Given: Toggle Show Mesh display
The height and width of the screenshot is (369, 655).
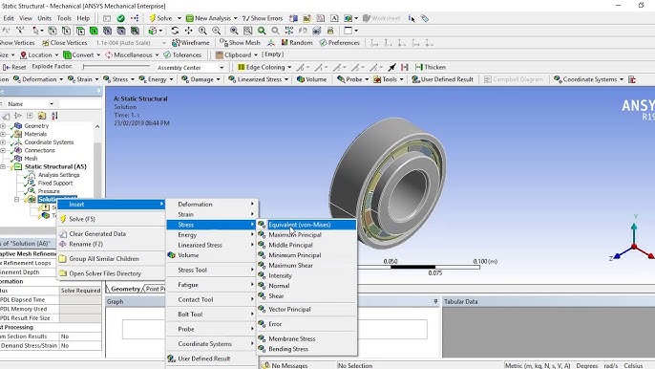Looking at the screenshot, I should (240, 43).
